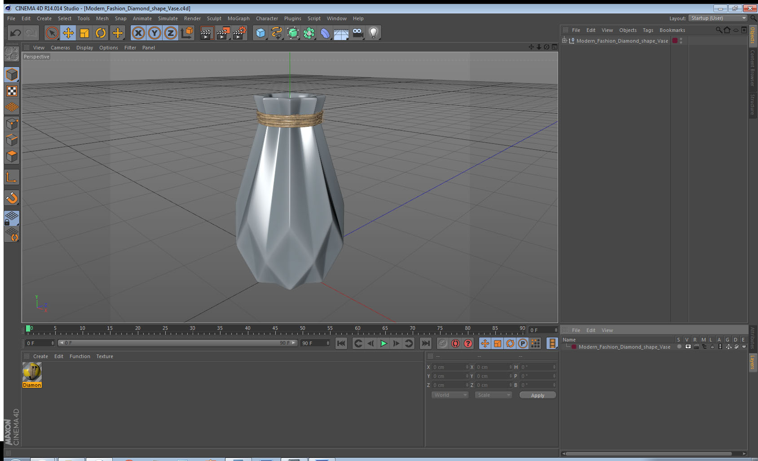The height and width of the screenshot is (461, 758).
Task: Toggle Position keyframe recording
Action: click(x=485, y=343)
